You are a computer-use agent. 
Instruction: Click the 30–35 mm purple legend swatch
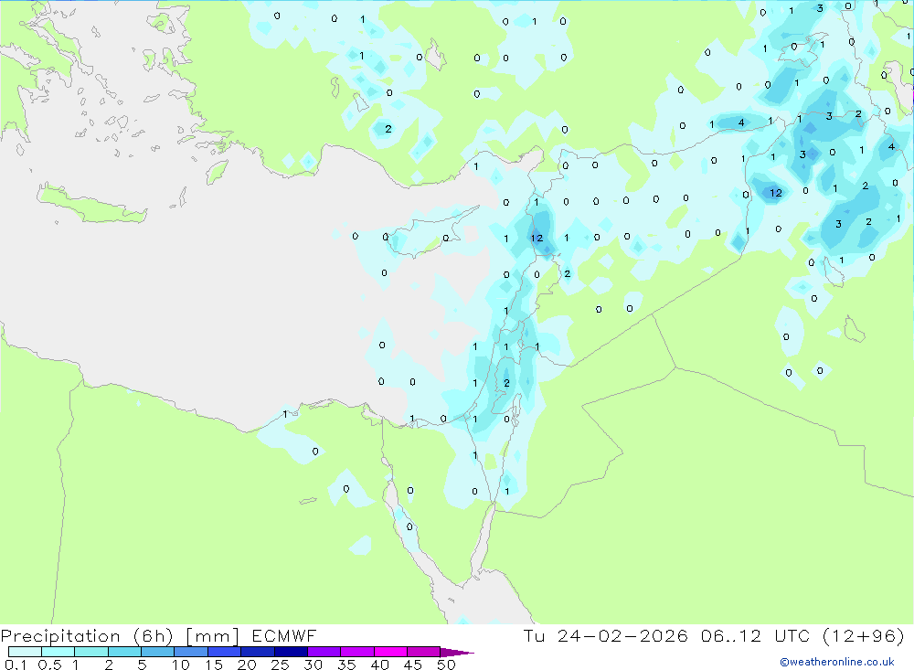(324, 652)
